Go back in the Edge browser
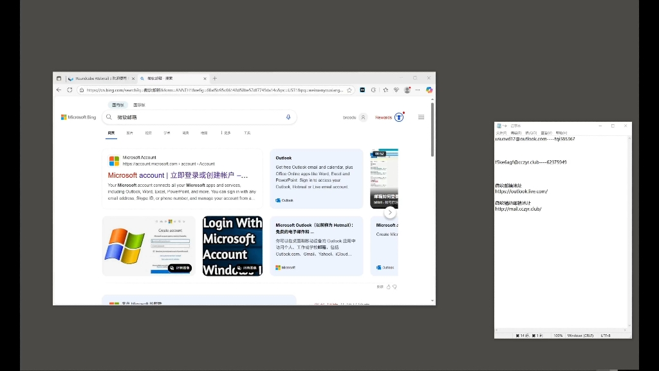 point(59,90)
